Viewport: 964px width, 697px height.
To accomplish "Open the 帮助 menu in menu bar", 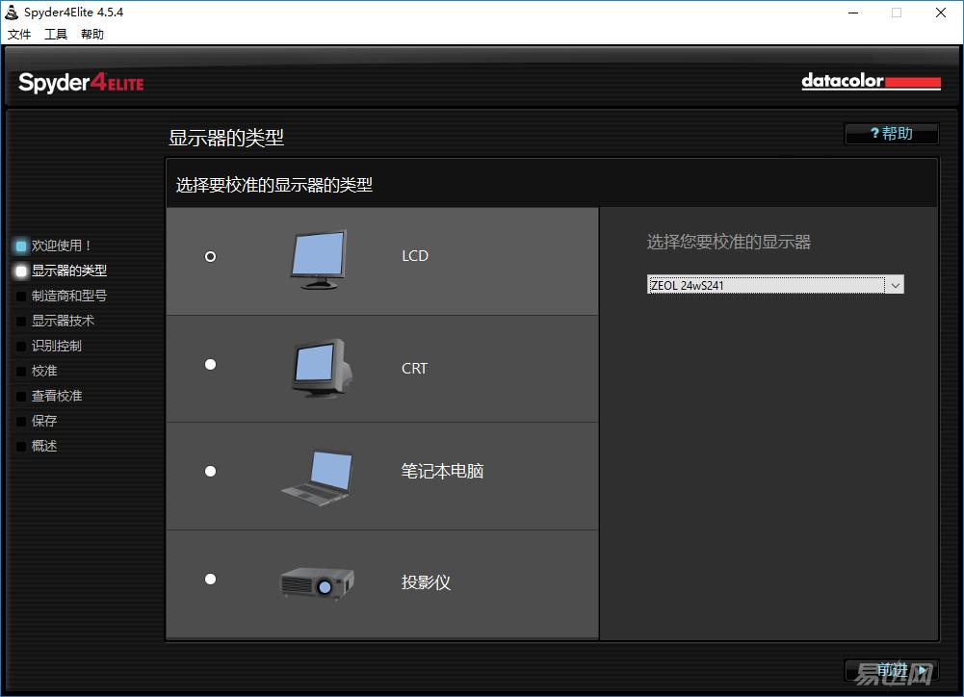I will (92, 35).
